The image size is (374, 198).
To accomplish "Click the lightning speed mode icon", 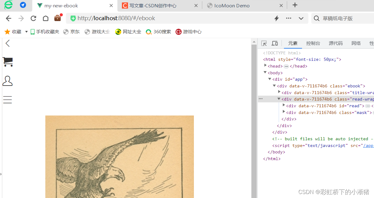I will tap(277, 18).
